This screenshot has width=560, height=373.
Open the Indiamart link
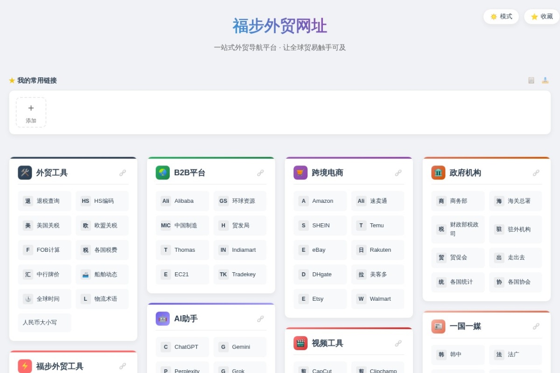[x=240, y=250]
